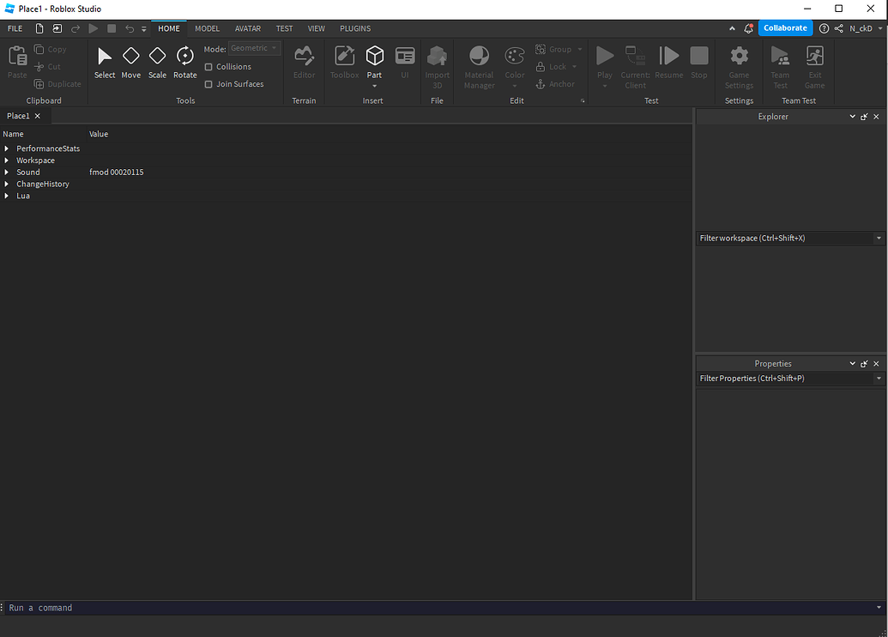Close the Place1 tab
The image size is (888, 637).
[x=38, y=116]
